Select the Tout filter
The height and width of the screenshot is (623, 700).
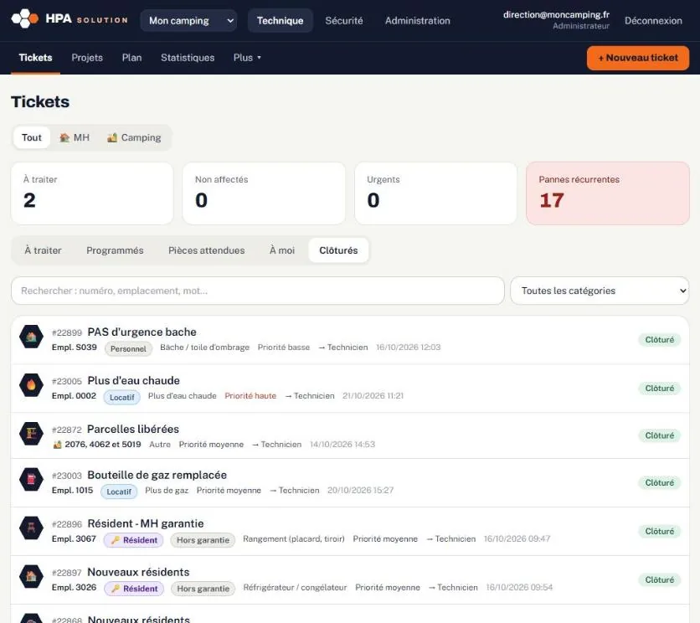[x=32, y=137]
